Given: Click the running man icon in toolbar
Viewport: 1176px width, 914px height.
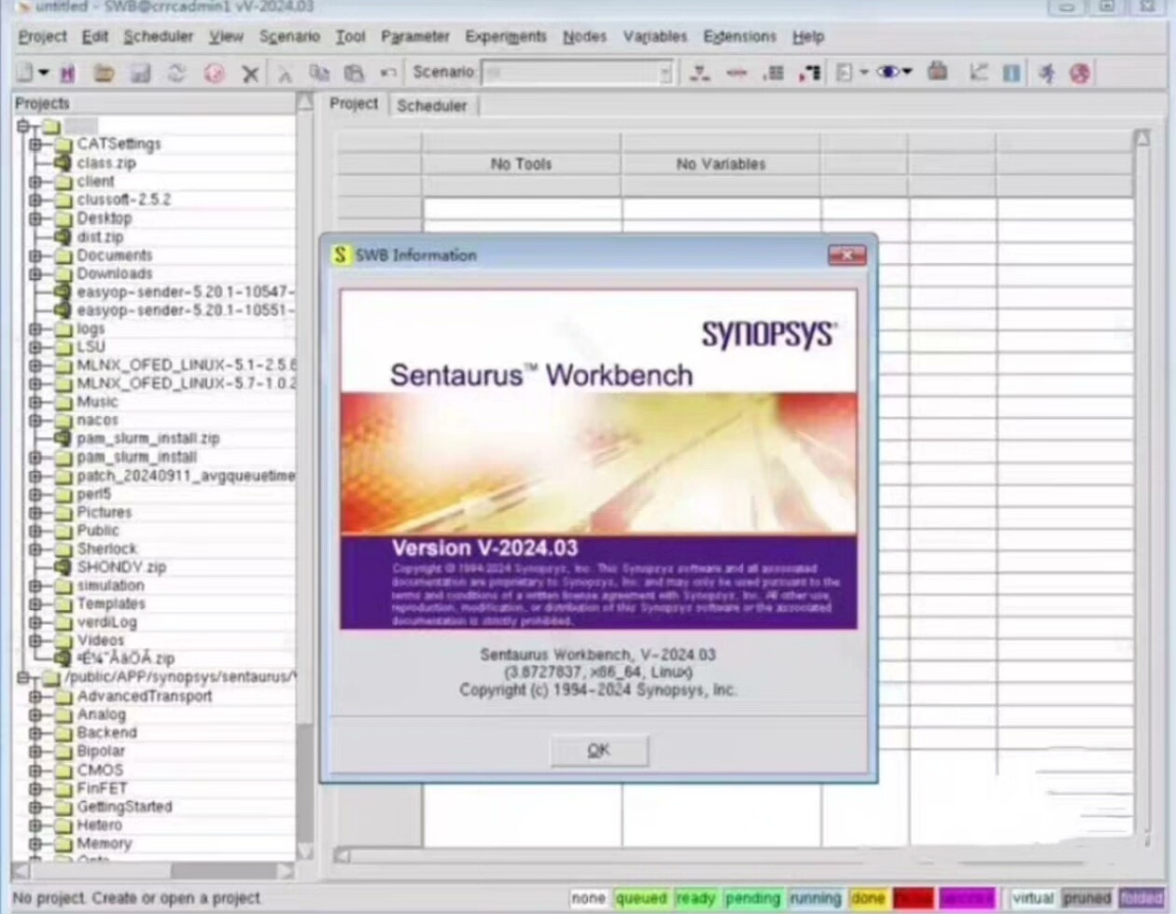Looking at the screenshot, I should click(x=1047, y=73).
